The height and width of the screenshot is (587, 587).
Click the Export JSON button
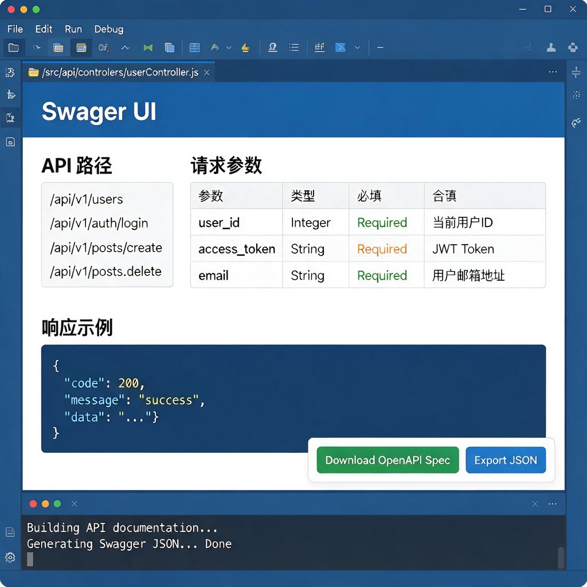coord(506,460)
